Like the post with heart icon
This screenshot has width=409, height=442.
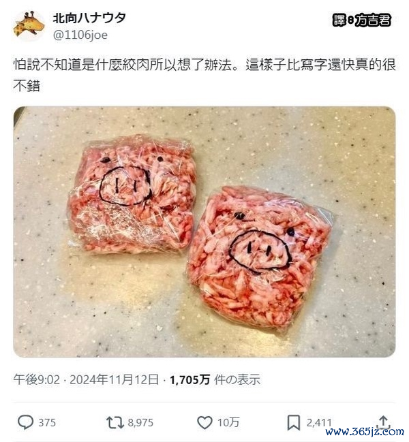pyautogui.click(x=204, y=423)
